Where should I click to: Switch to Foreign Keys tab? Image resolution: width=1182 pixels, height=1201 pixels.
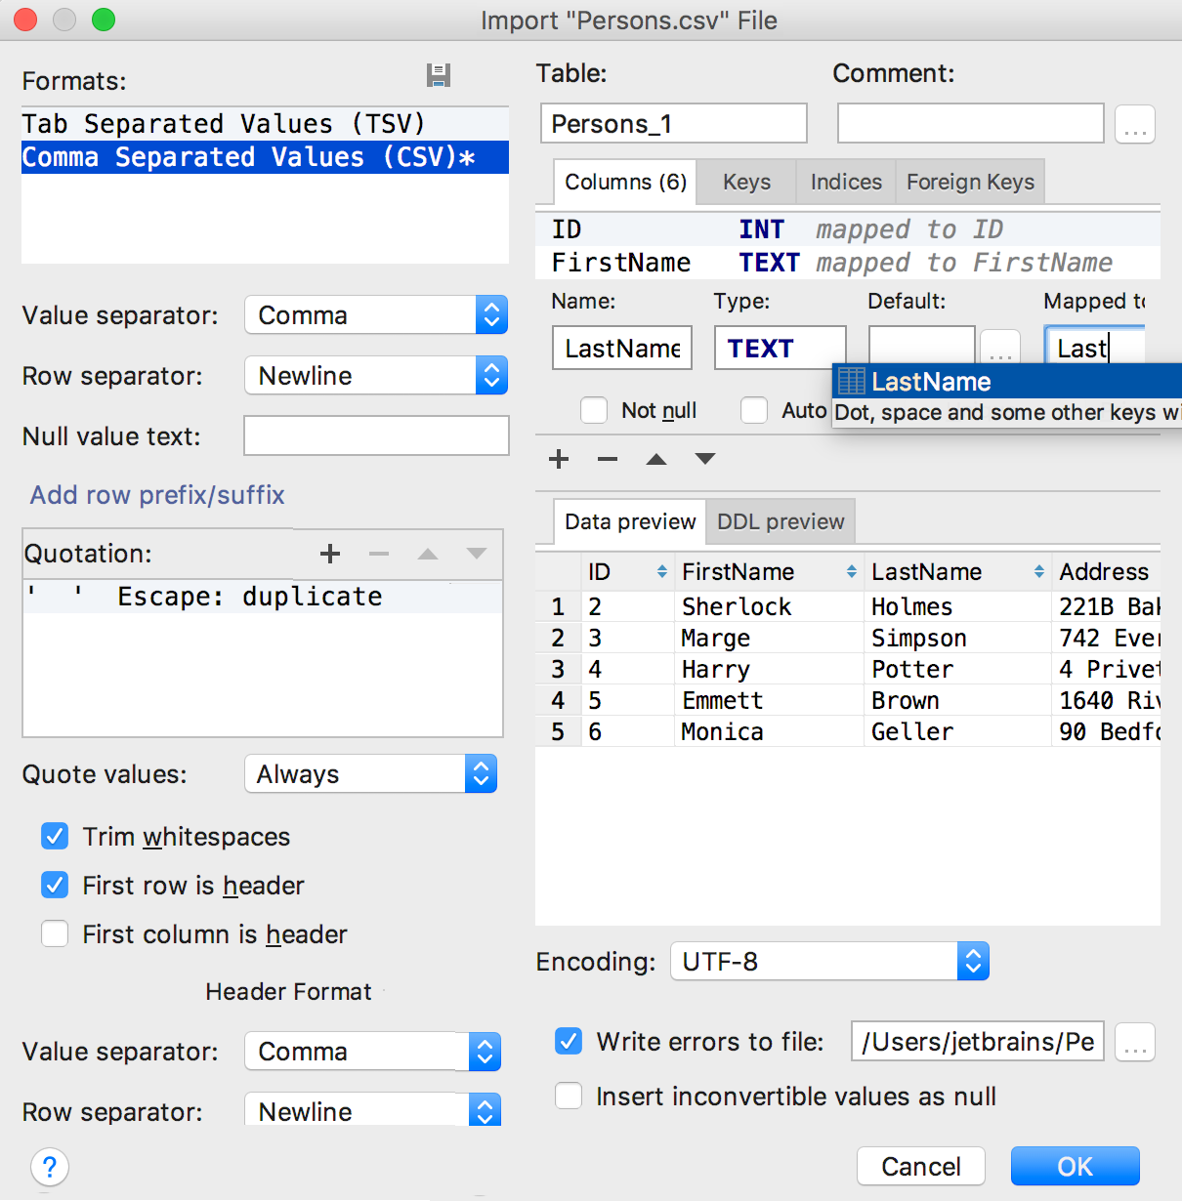(970, 182)
